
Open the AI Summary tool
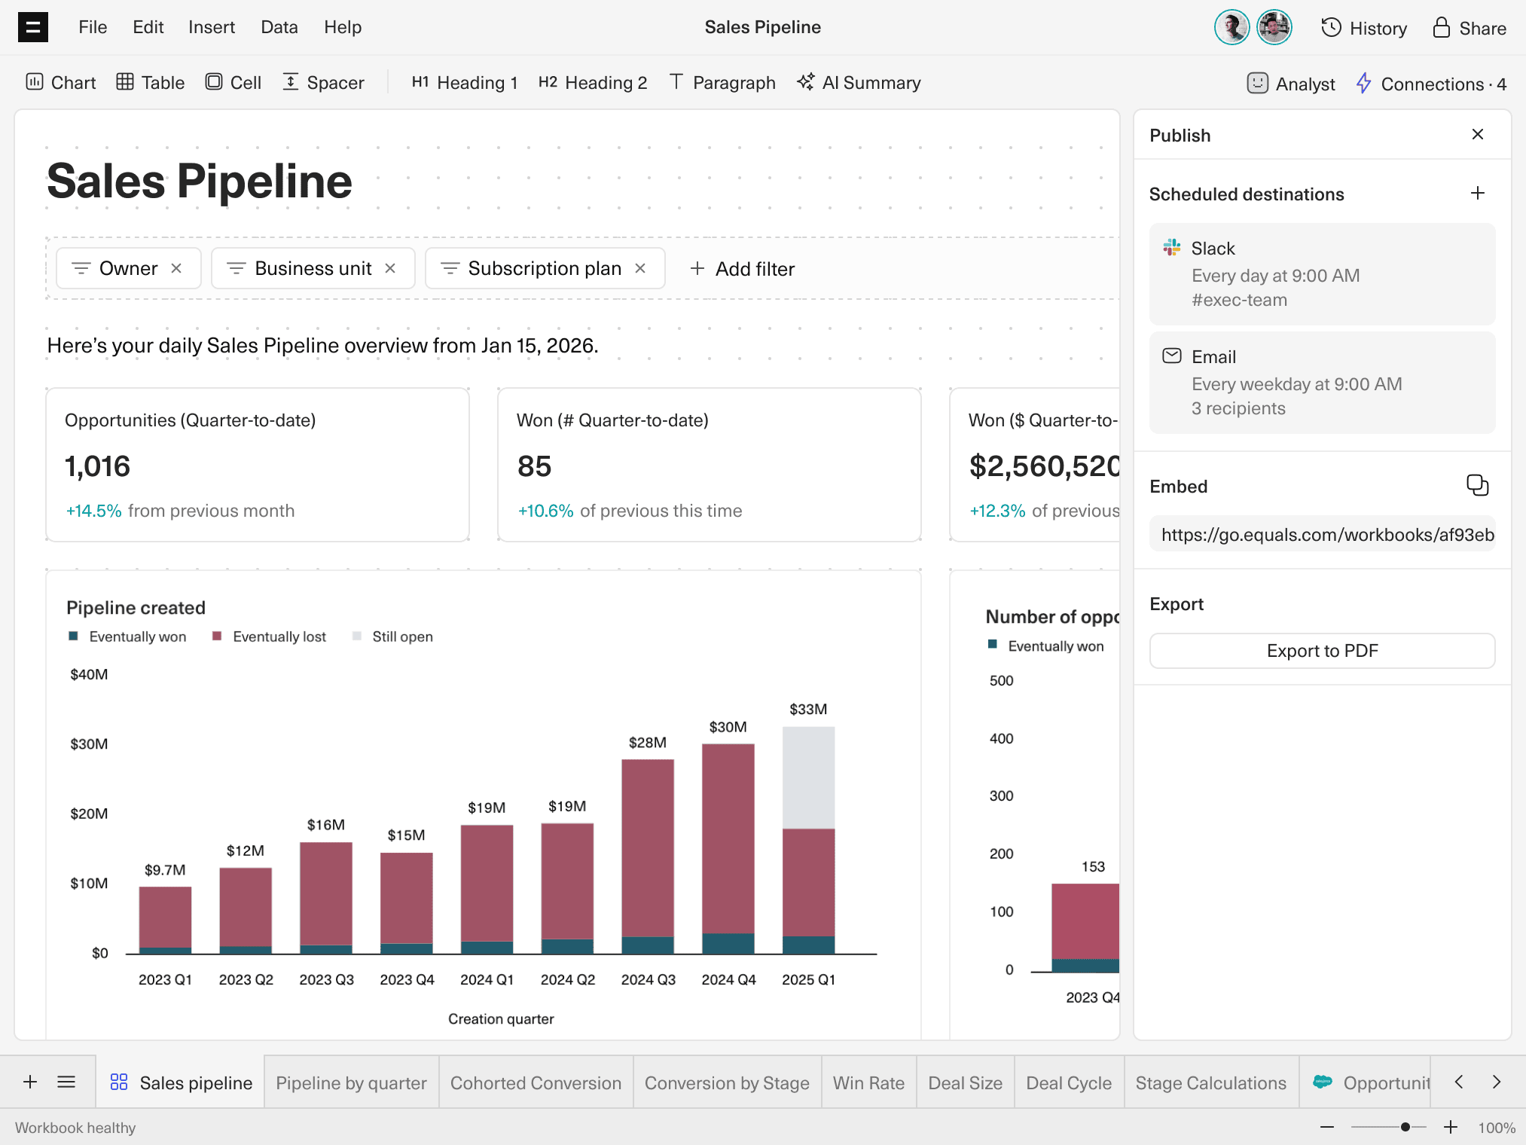coord(858,82)
